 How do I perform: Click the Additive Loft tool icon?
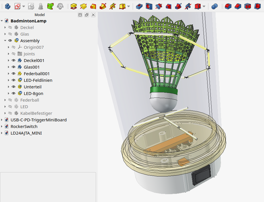(93, 6)
